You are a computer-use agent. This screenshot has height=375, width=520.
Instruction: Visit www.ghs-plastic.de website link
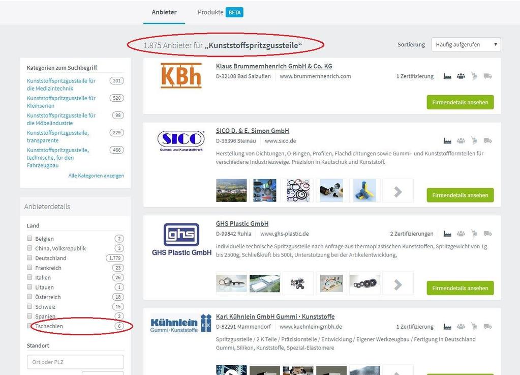[x=285, y=234]
